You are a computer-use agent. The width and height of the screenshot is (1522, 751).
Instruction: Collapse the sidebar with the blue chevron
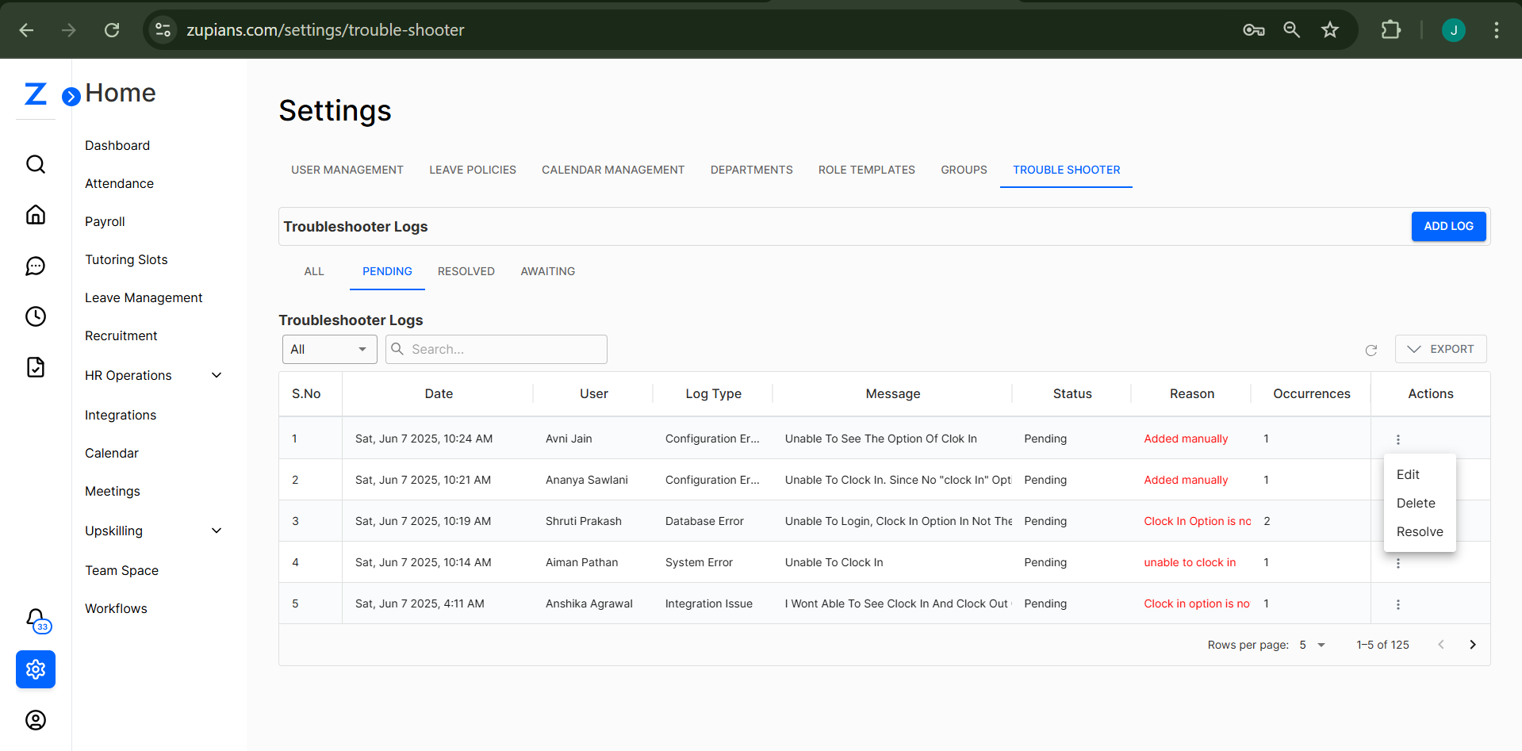(x=71, y=96)
